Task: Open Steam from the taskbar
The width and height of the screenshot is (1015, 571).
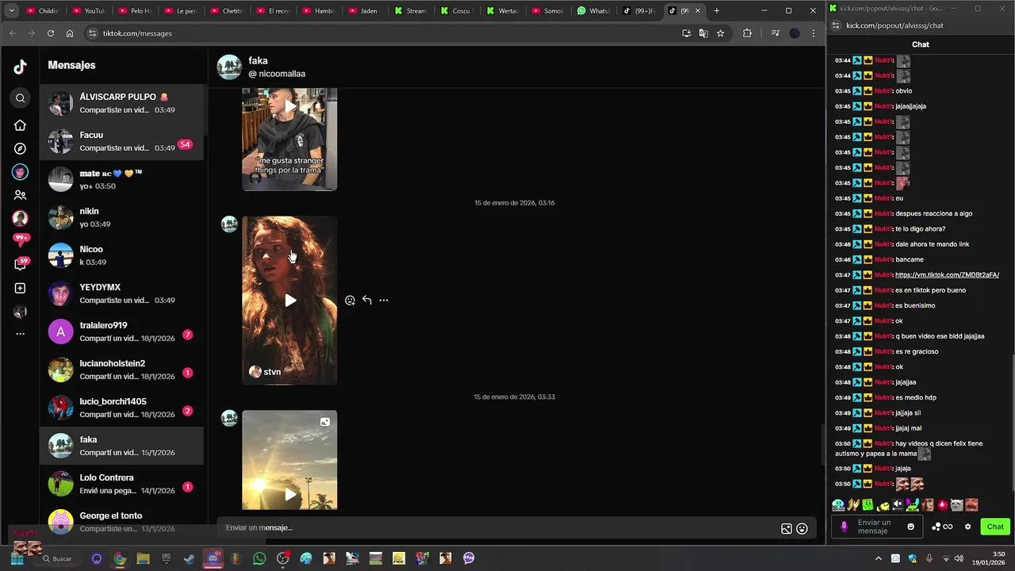Action: (189, 558)
